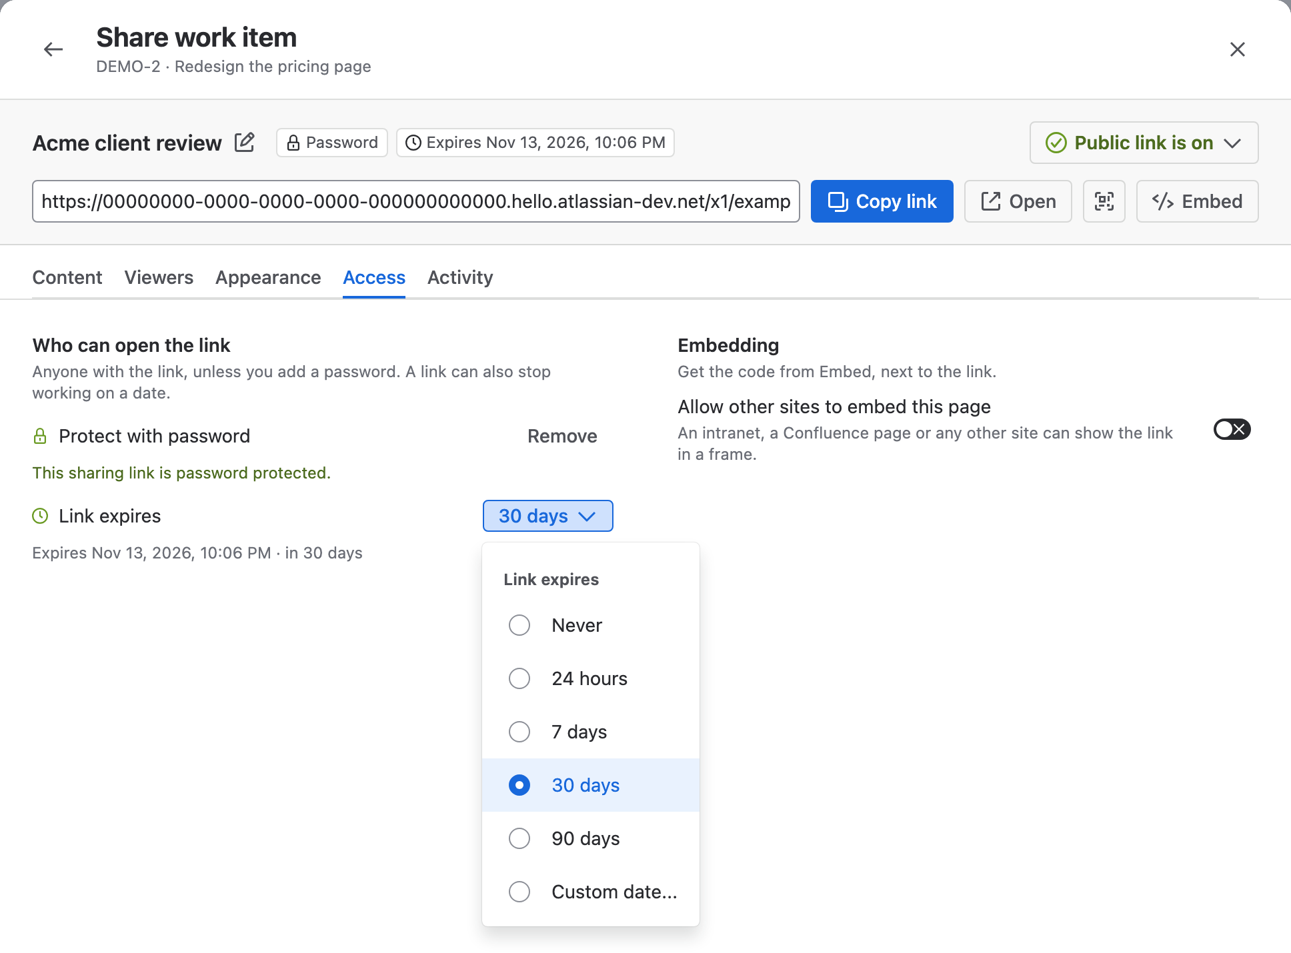1291x953 pixels.
Task: Pick the 7 days expiry option
Action: [x=591, y=732]
